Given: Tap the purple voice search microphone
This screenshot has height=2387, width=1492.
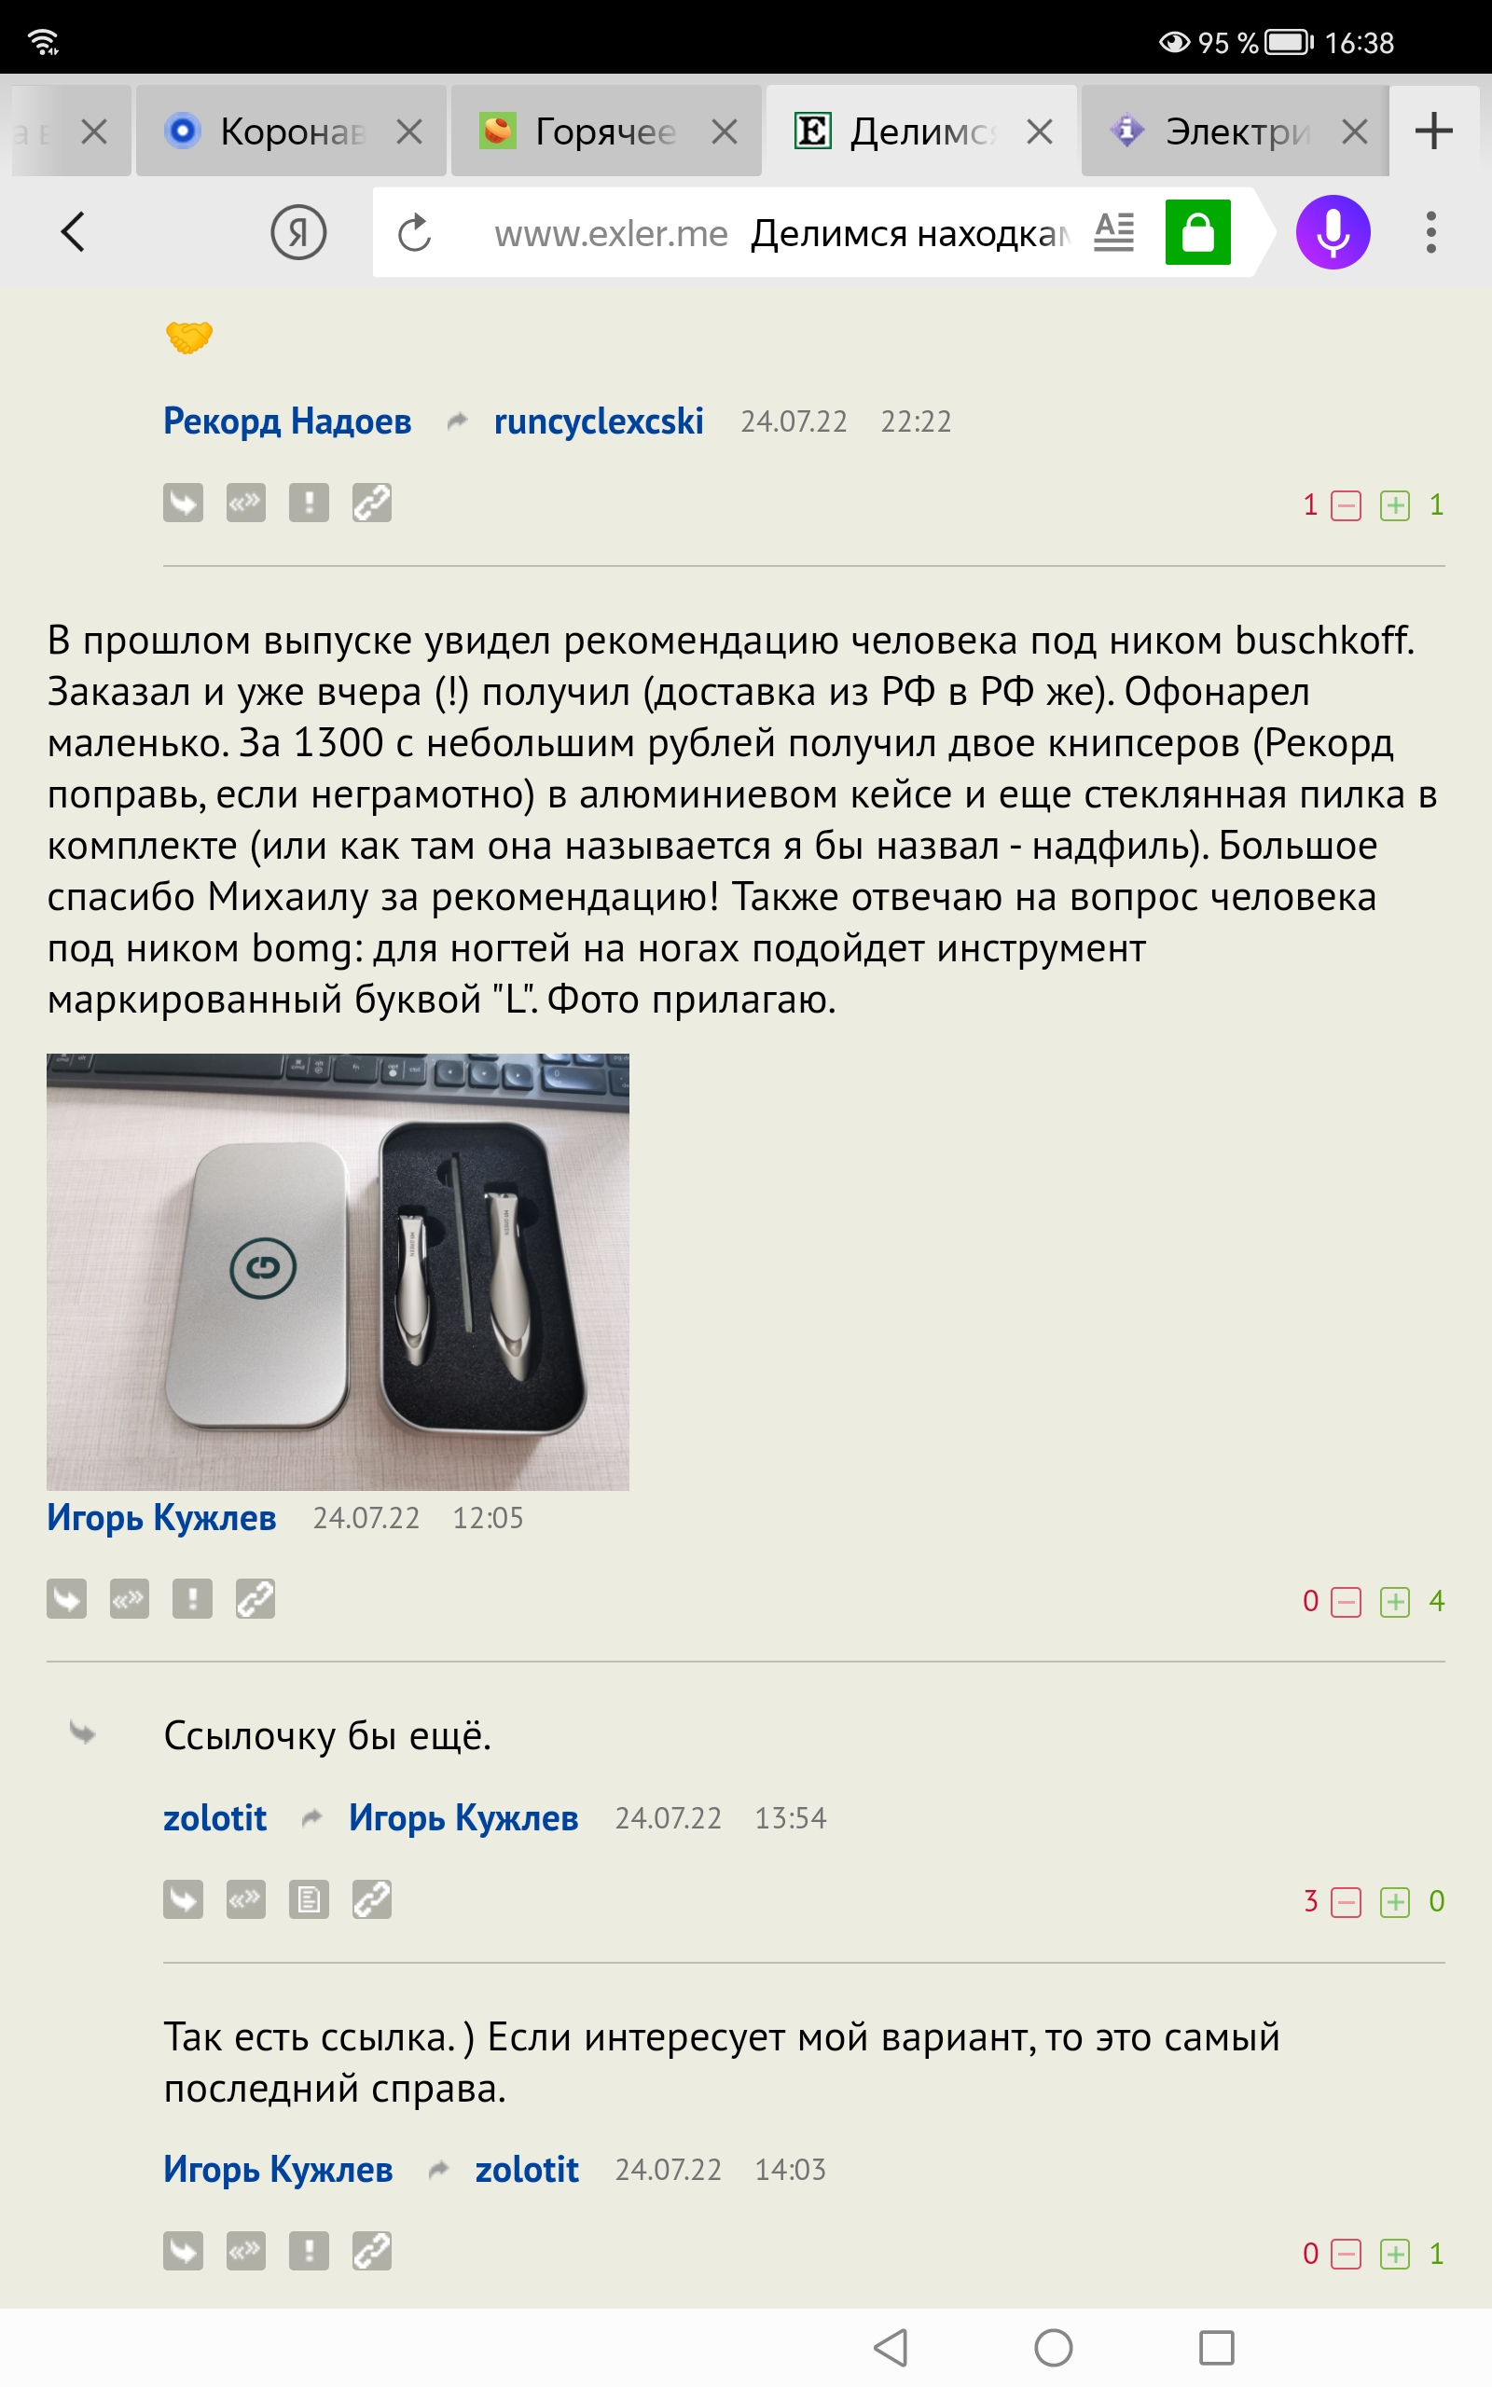Looking at the screenshot, I should pyautogui.click(x=1333, y=233).
